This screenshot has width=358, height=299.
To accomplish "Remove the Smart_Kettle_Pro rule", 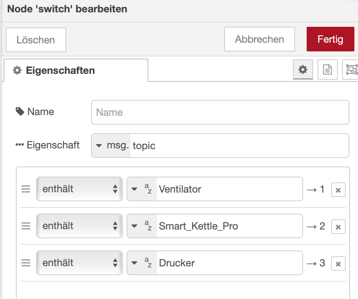I will tap(338, 227).
